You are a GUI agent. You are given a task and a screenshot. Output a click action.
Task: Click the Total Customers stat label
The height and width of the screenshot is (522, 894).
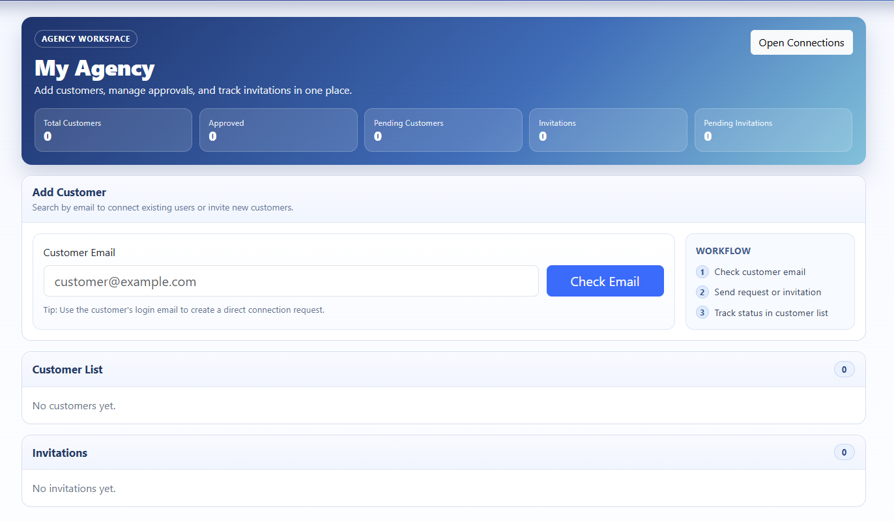72,123
